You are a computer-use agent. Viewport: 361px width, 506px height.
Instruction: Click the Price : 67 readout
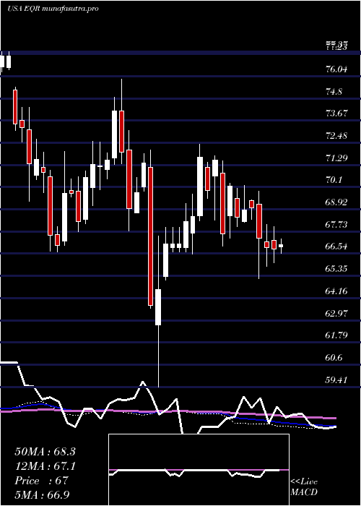tap(41, 481)
